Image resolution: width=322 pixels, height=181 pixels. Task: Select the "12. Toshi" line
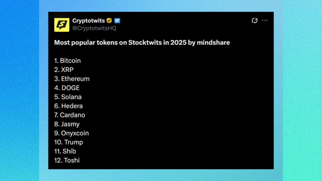click(x=67, y=160)
